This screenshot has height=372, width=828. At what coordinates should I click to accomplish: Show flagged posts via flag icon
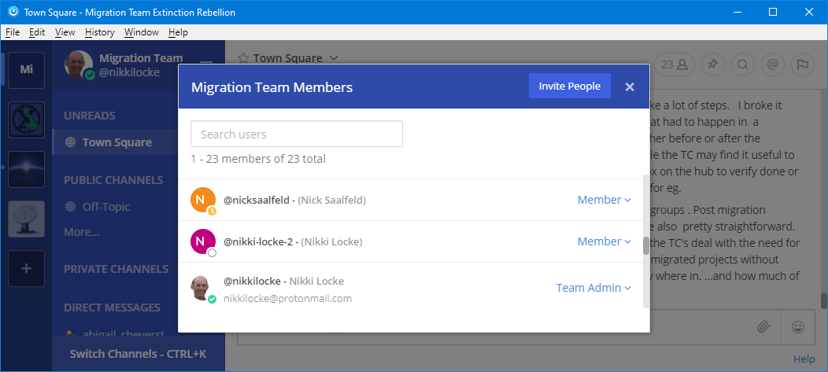click(x=803, y=64)
